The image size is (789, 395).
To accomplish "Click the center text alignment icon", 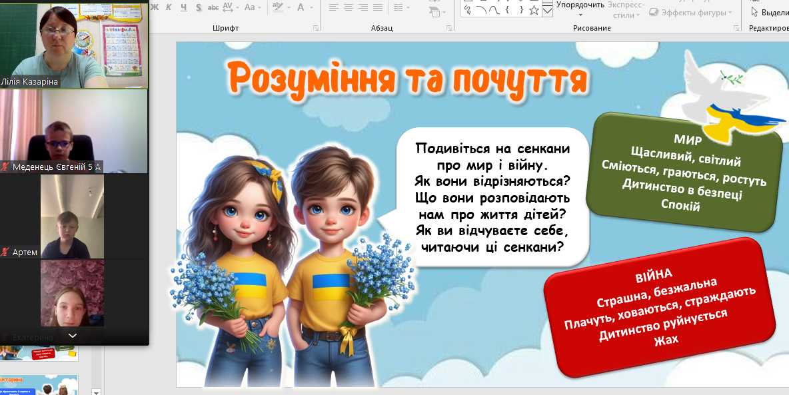I will click(x=349, y=7).
